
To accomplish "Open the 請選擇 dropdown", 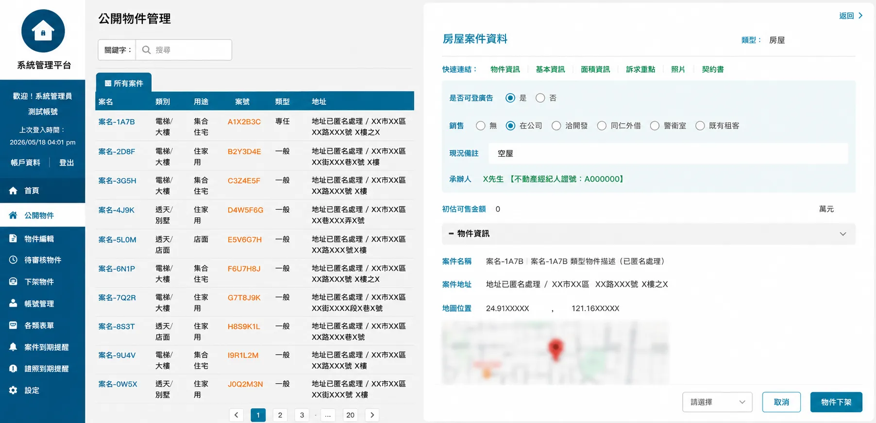I will pyautogui.click(x=717, y=402).
